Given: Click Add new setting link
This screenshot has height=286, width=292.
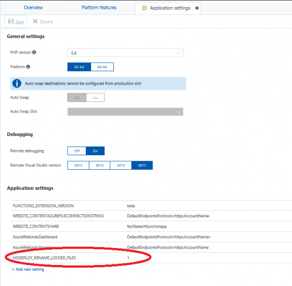Looking at the screenshot, I should coord(28,269).
